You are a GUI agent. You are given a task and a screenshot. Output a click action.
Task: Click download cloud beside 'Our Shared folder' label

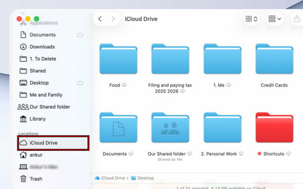189,154
